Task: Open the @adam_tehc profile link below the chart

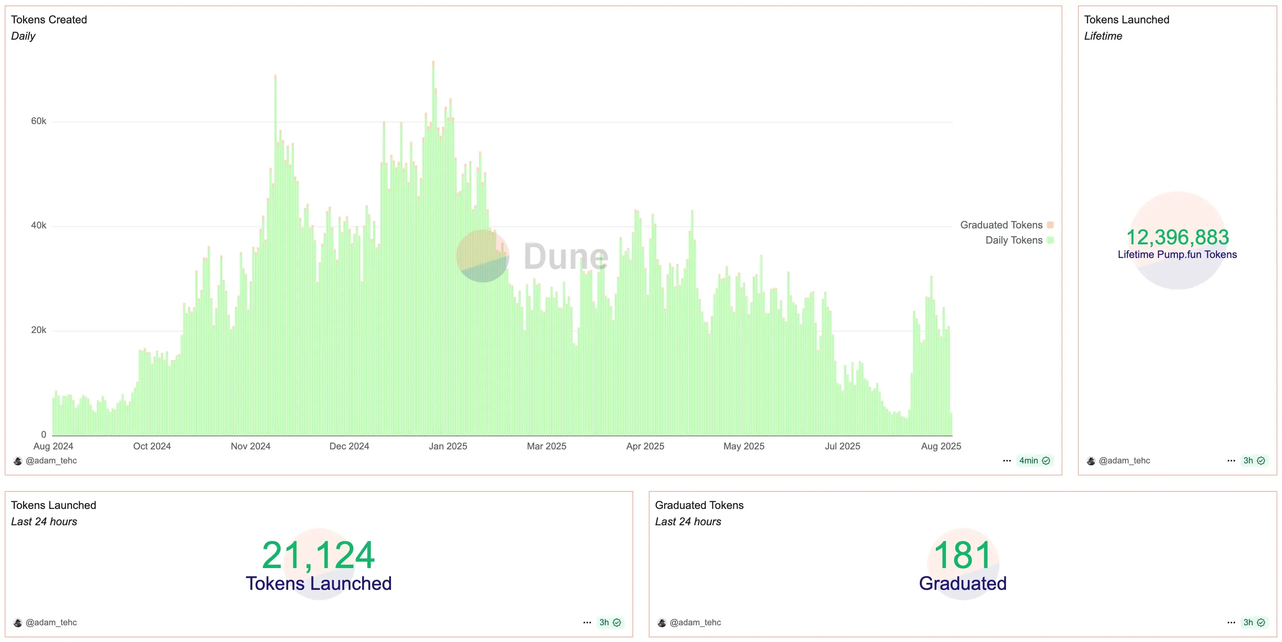Action: [52, 461]
